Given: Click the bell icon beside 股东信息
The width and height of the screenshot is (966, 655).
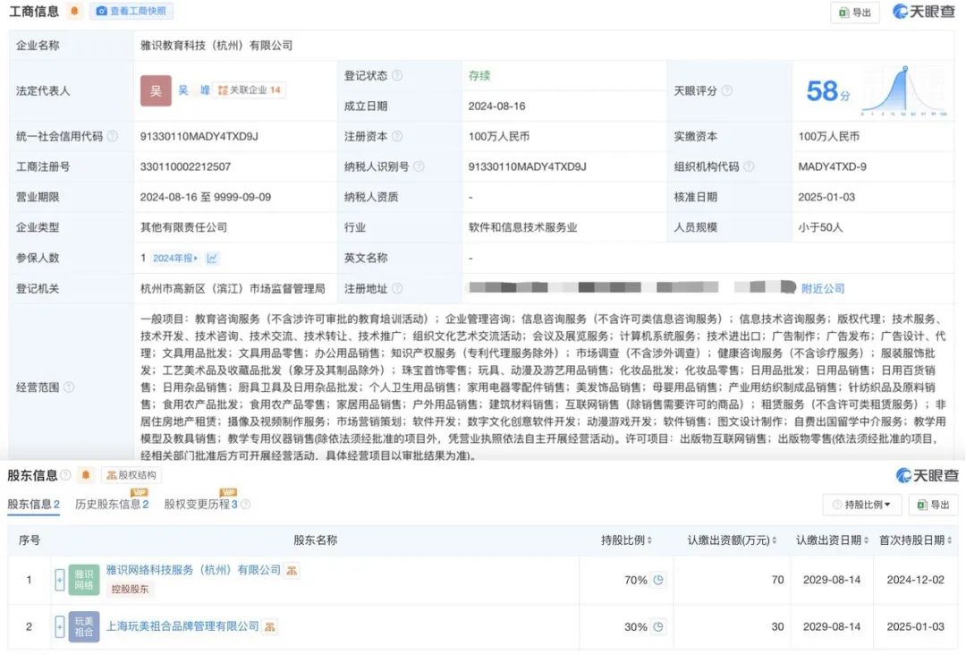Looking at the screenshot, I should 86,475.
